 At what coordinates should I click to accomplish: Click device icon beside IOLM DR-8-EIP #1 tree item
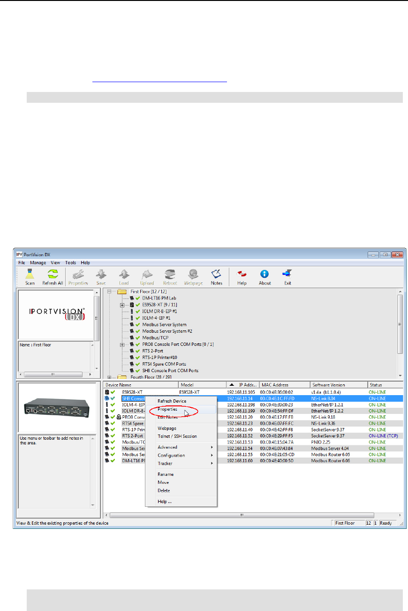click(132, 311)
